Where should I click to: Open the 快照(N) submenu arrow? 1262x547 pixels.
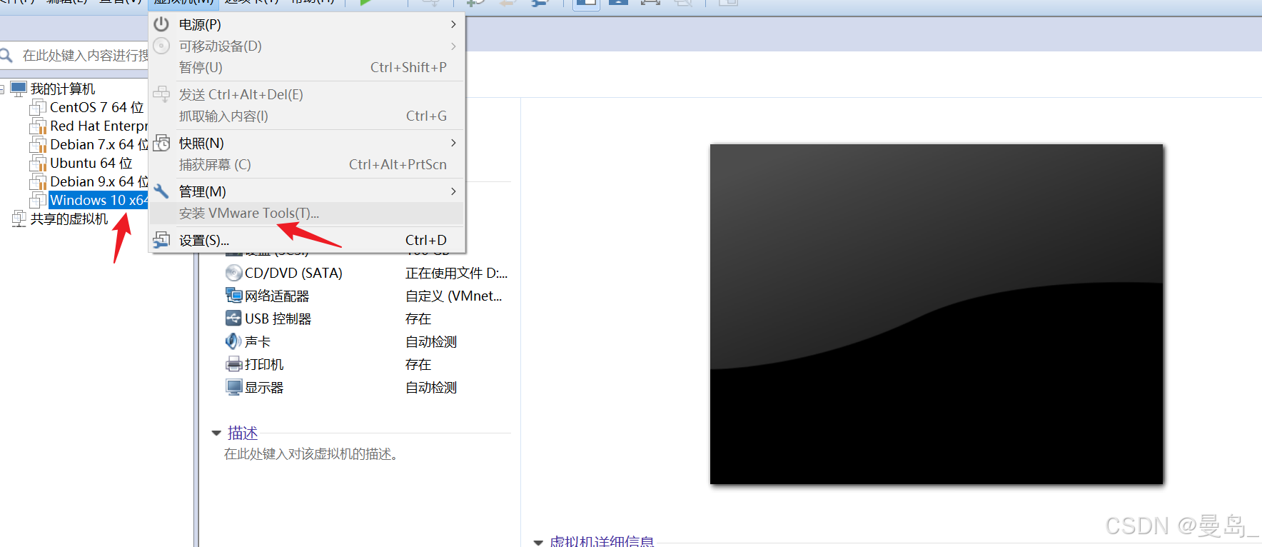click(x=453, y=143)
